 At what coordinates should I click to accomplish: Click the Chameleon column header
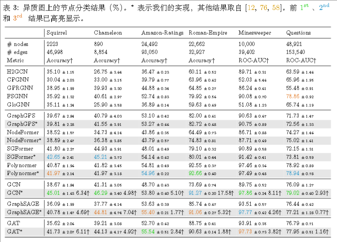pos(108,33)
